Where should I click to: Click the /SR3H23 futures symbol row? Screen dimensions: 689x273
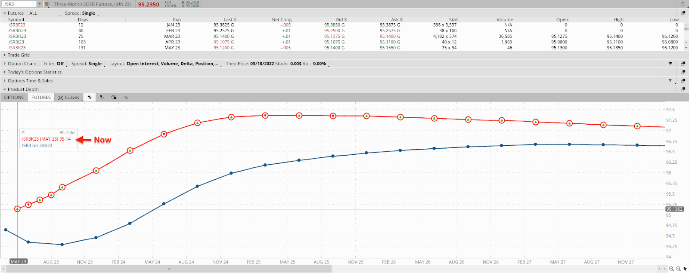point(17,37)
